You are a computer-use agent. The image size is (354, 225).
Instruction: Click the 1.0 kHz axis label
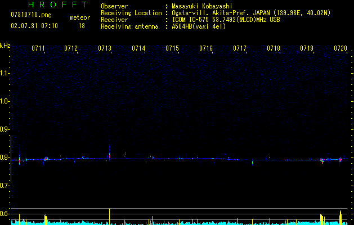click(5, 101)
